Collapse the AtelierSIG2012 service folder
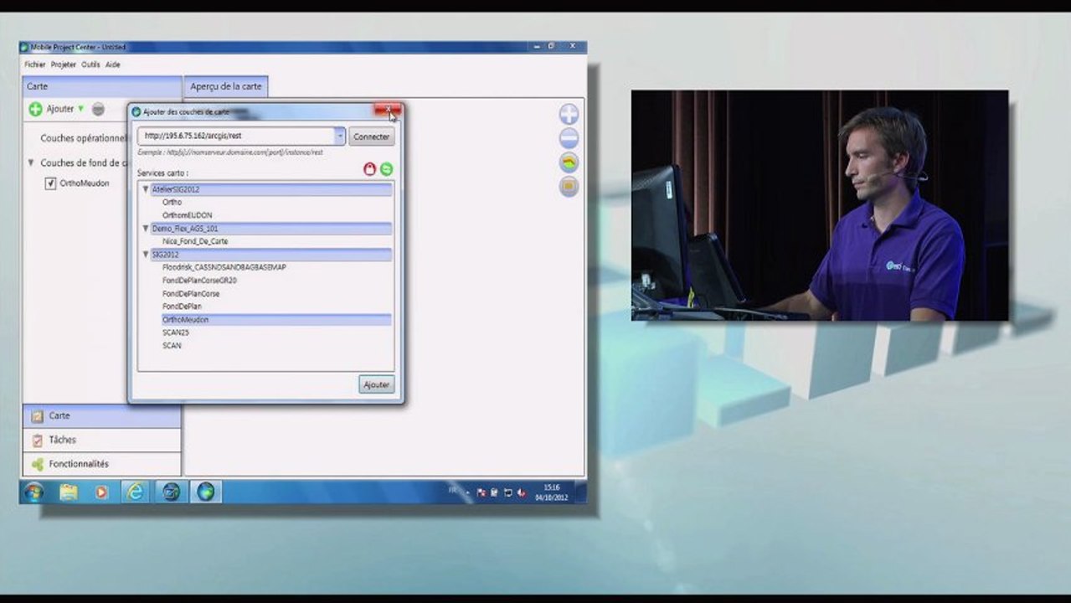1071x603 pixels. 145,189
